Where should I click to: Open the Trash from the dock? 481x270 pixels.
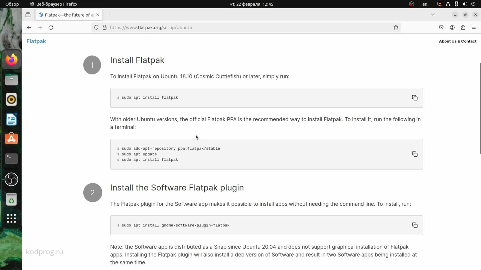point(11,199)
